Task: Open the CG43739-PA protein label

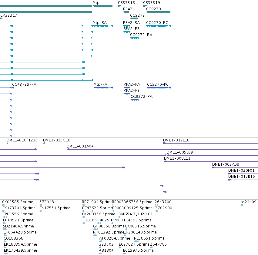Action: click(x=24, y=84)
